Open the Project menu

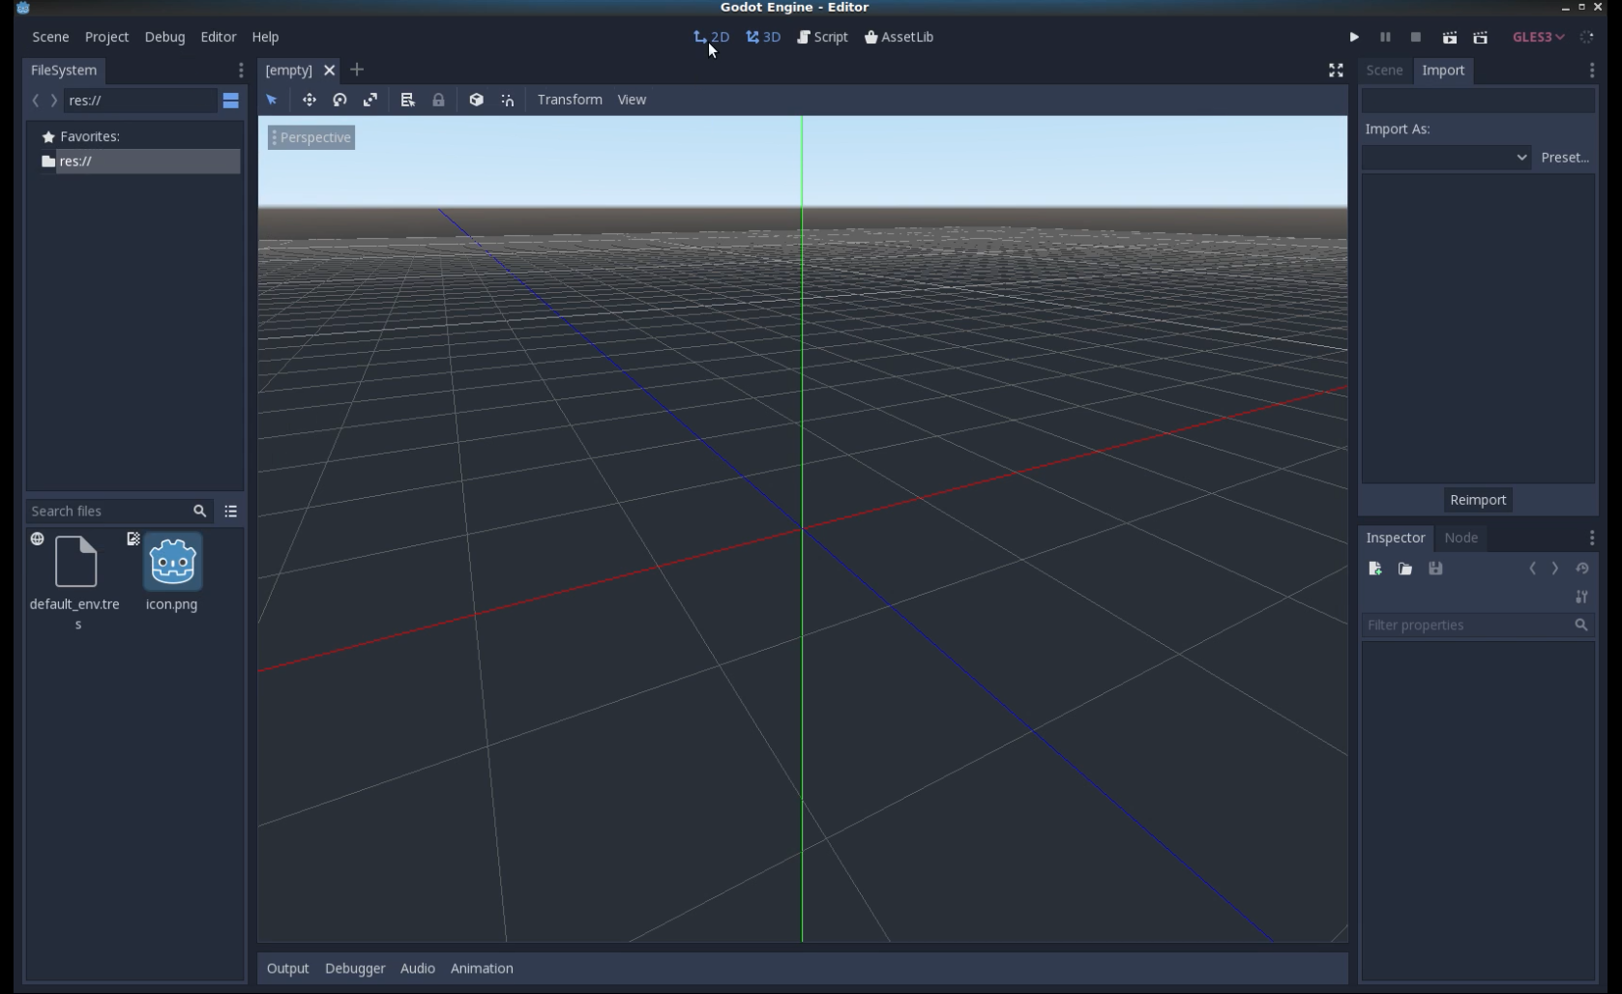tap(106, 37)
